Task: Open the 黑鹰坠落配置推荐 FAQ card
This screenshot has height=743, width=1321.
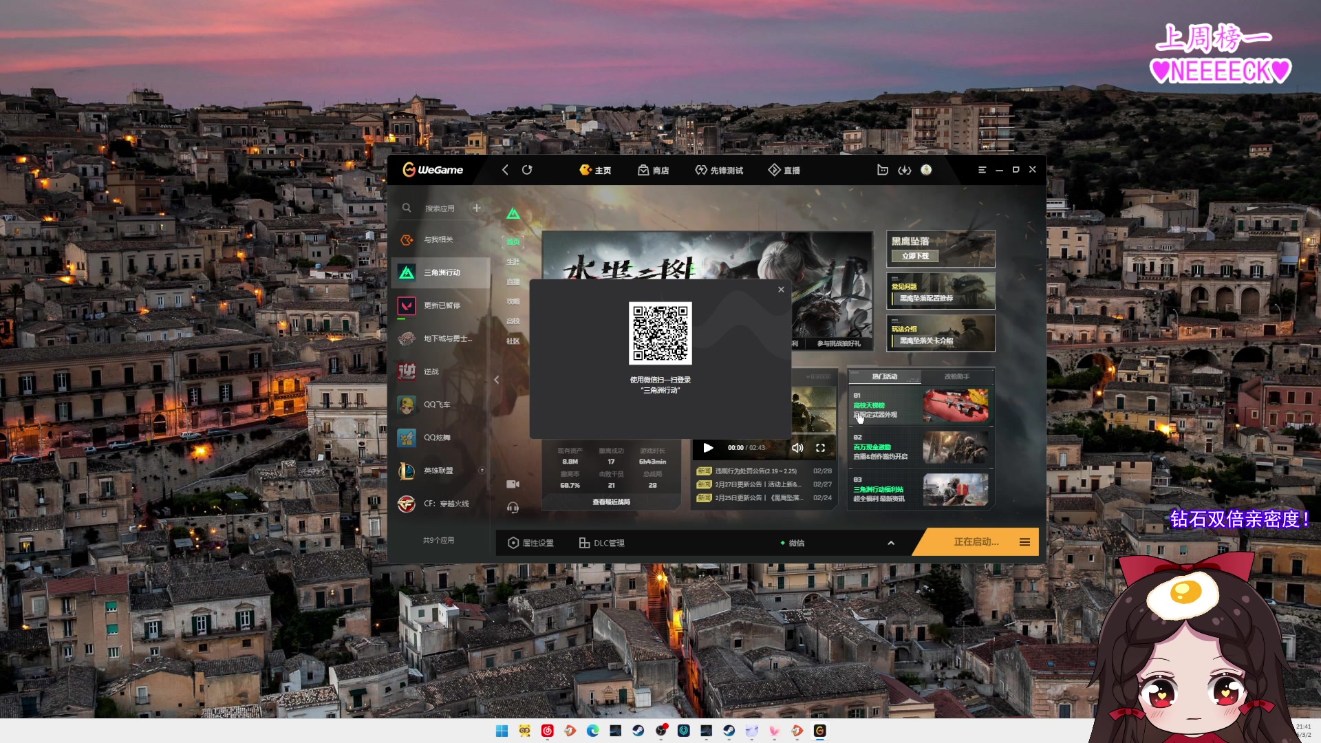Action: pos(941,291)
